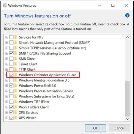Expand the XPS Services tree node

[7, 112]
